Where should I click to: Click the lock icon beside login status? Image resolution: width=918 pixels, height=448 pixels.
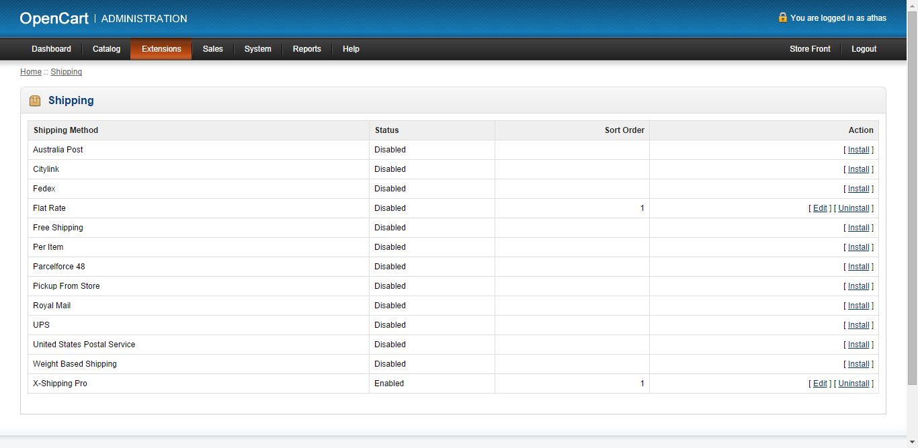(x=783, y=17)
